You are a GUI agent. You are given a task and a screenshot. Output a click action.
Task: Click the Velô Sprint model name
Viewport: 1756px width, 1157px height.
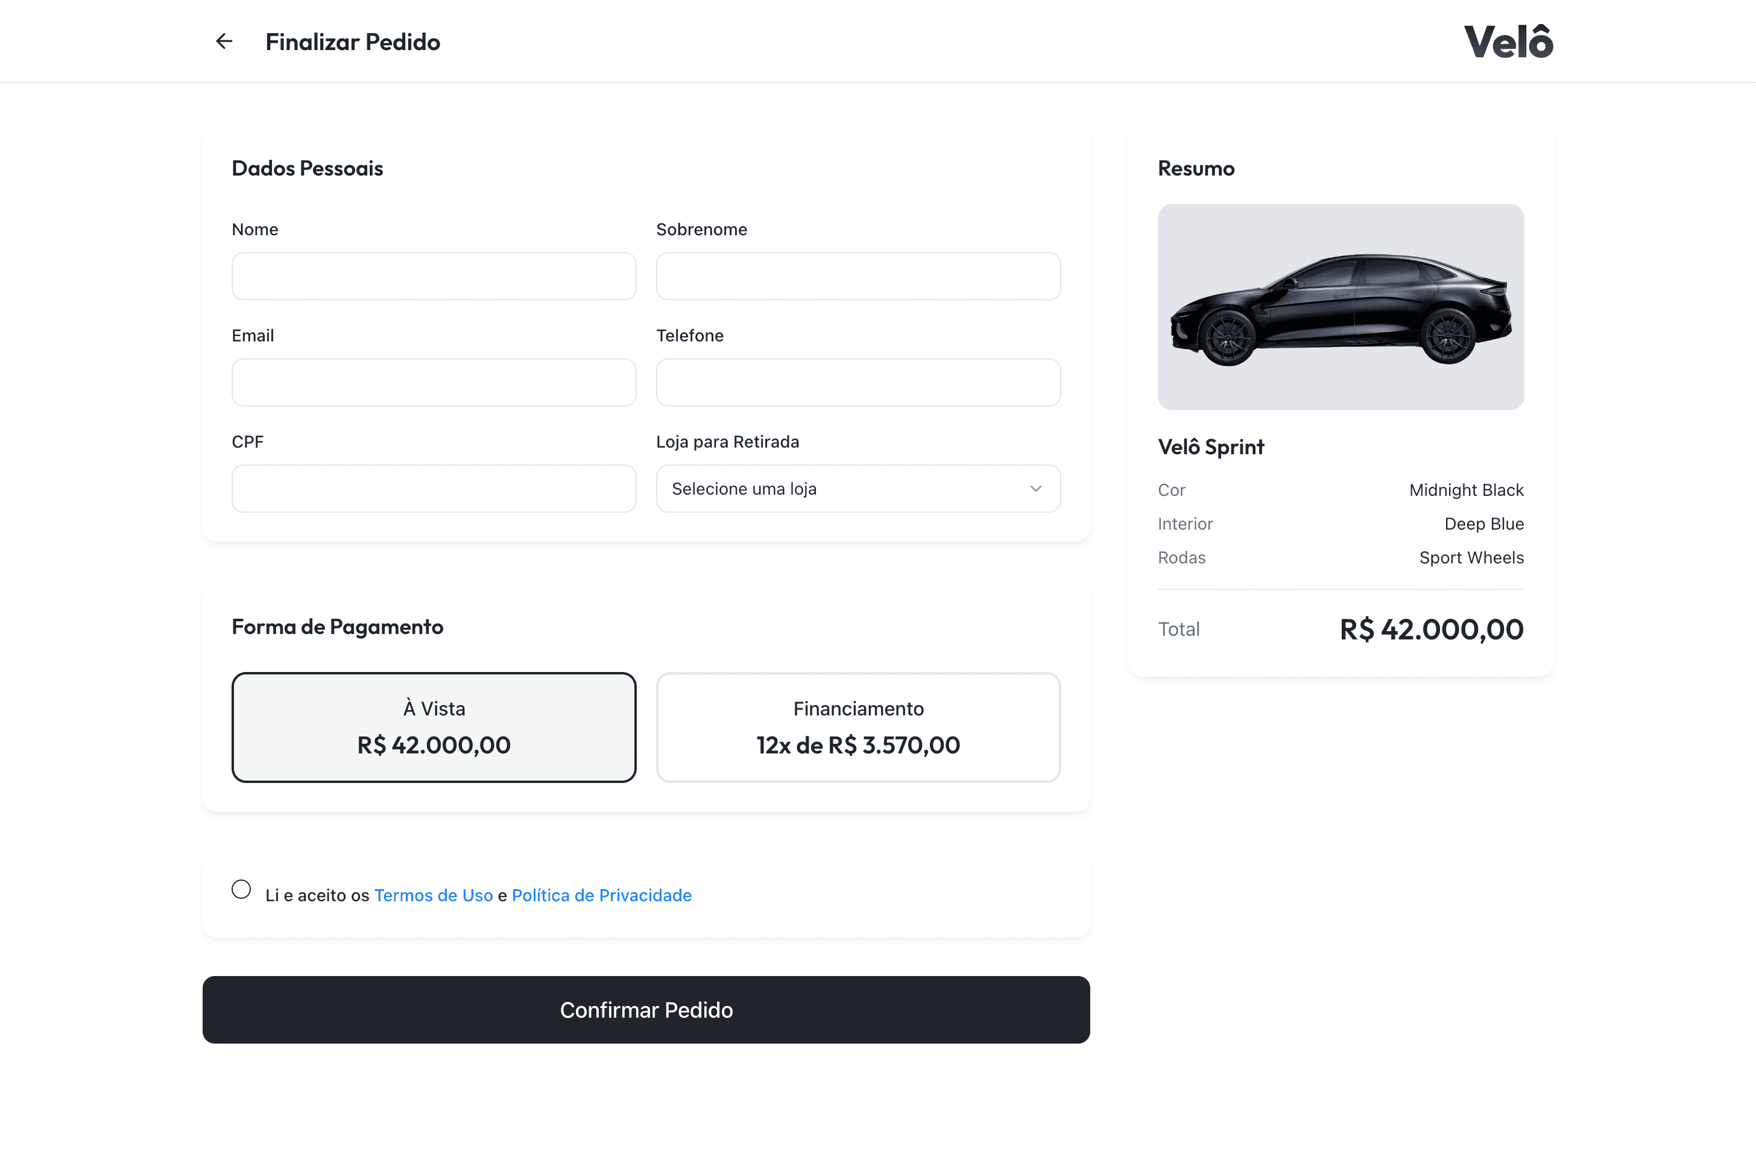tap(1211, 447)
